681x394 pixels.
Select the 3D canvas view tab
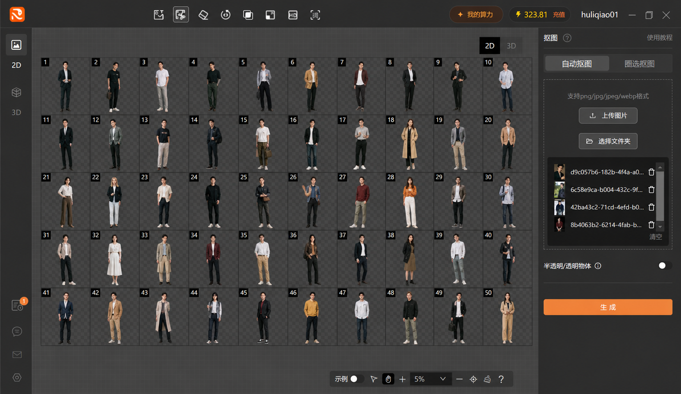[511, 46]
